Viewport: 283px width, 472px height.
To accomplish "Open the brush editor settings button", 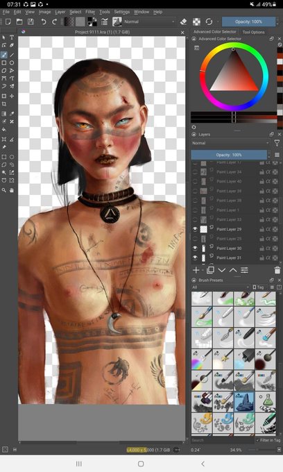I will (105, 22).
